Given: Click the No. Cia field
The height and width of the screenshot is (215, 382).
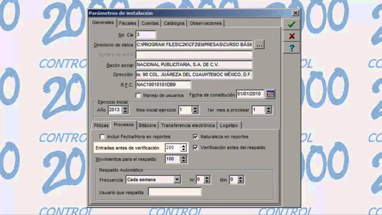Looking at the screenshot, I should (x=146, y=35).
